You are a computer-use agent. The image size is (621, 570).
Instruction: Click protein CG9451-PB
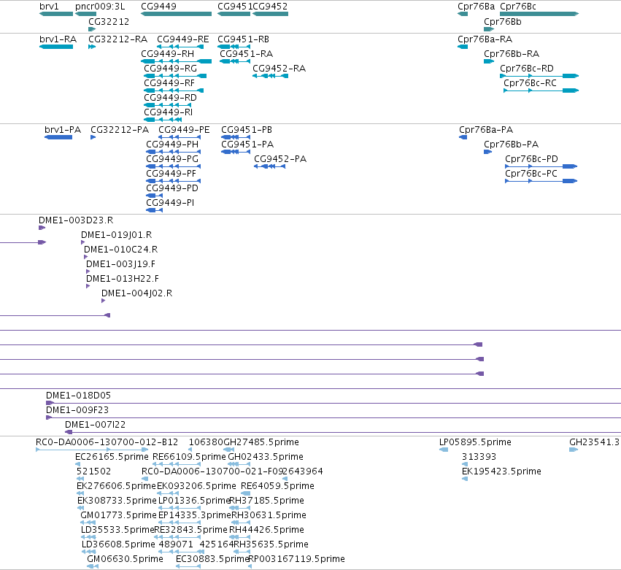point(247,130)
